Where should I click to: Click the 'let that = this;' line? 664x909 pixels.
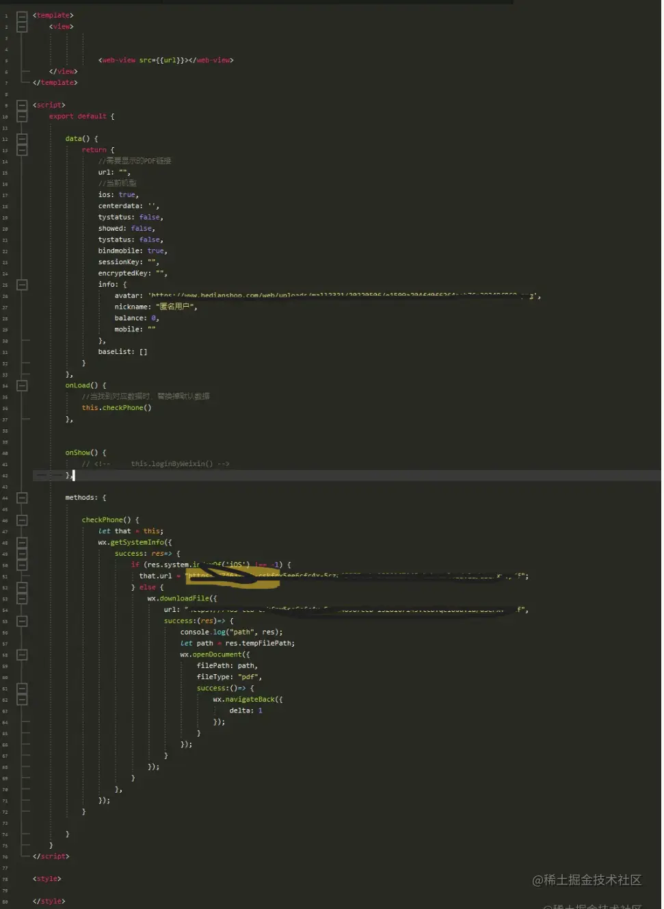click(131, 531)
